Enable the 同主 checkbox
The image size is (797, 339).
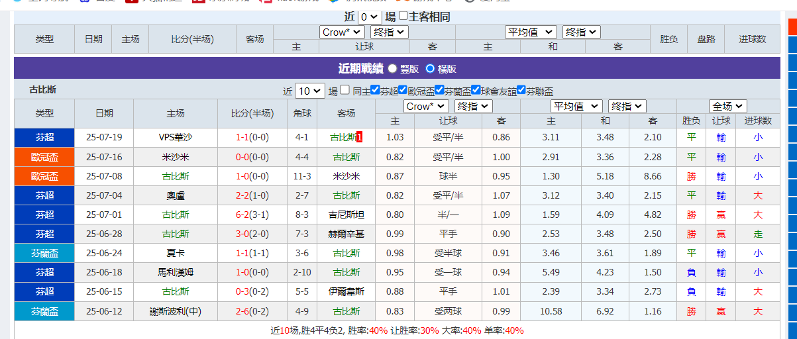point(345,91)
